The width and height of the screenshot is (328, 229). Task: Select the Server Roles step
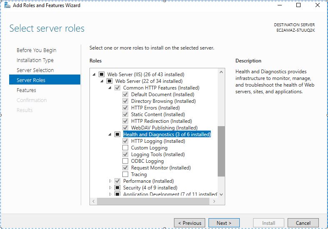click(45, 80)
